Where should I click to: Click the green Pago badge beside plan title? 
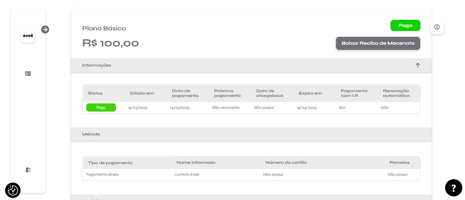(x=405, y=26)
